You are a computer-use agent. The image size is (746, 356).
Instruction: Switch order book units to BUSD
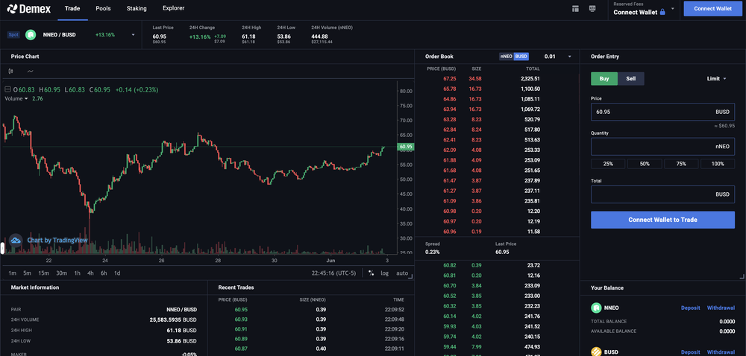pos(521,57)
